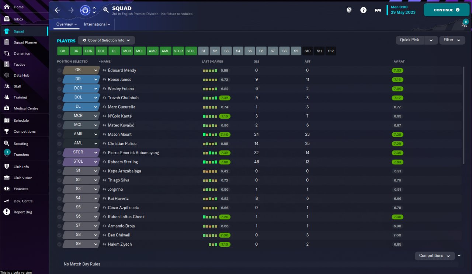Open the Copy of Selection Info view dropdown
This screenshot has width=472, height=274.
(107, 40)
